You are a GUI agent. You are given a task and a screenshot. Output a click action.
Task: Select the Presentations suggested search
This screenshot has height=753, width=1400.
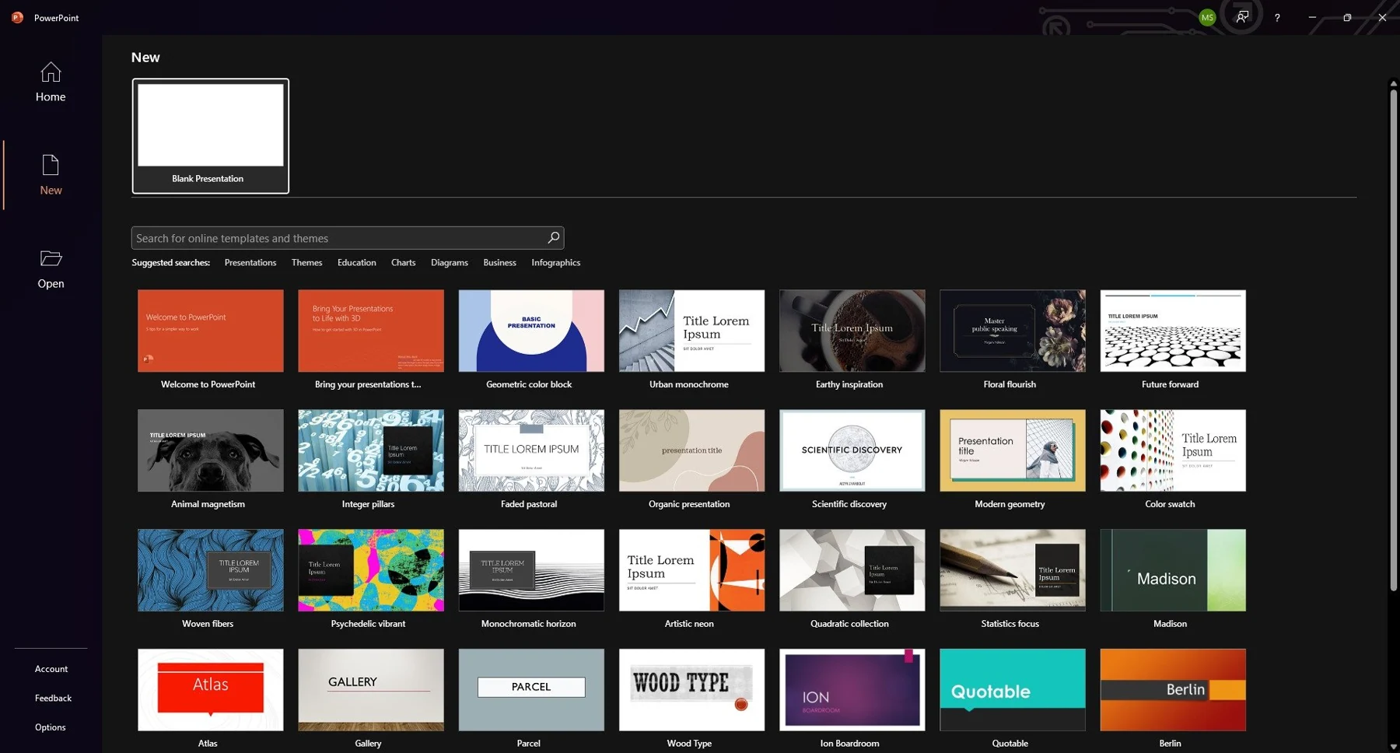click(x=250, y=263)
